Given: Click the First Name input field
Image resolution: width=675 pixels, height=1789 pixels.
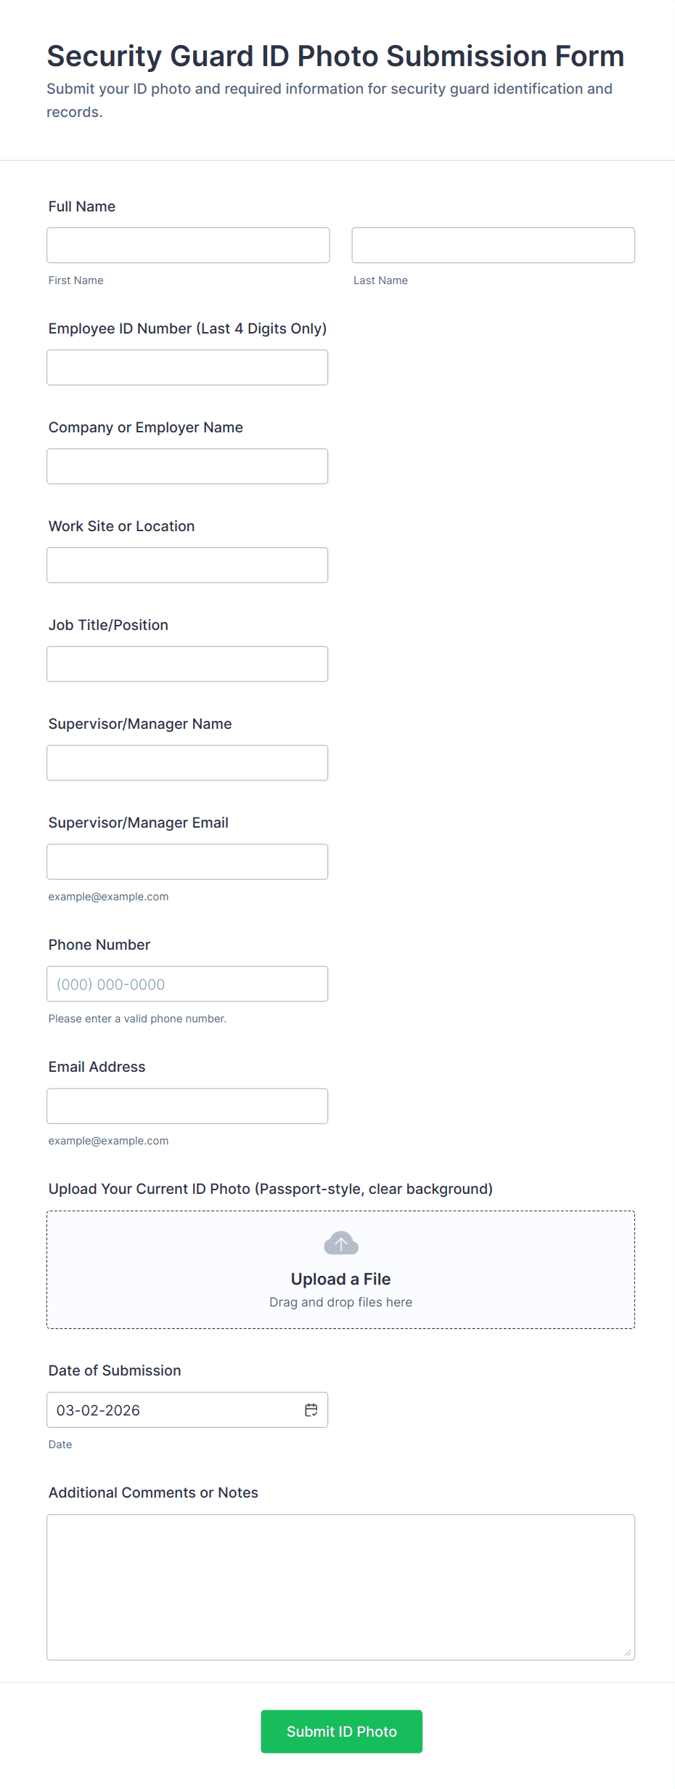Looking at the screenshot, I should coord(188,246).
